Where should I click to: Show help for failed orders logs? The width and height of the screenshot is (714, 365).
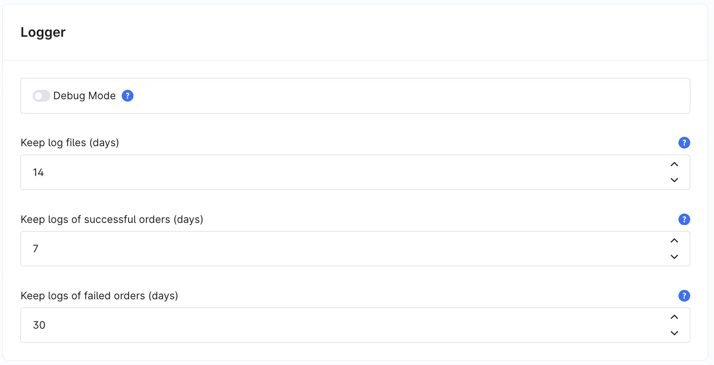click(x=684, y=296)
